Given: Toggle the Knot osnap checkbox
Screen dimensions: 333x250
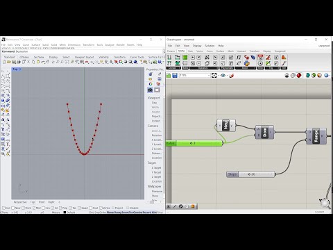Looking at the screenshot, I should 90,208.
